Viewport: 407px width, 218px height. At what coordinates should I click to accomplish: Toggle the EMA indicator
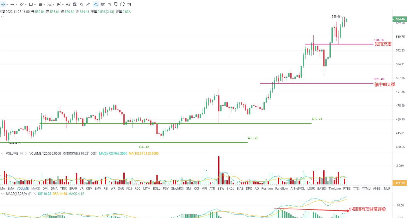[11, 188]
